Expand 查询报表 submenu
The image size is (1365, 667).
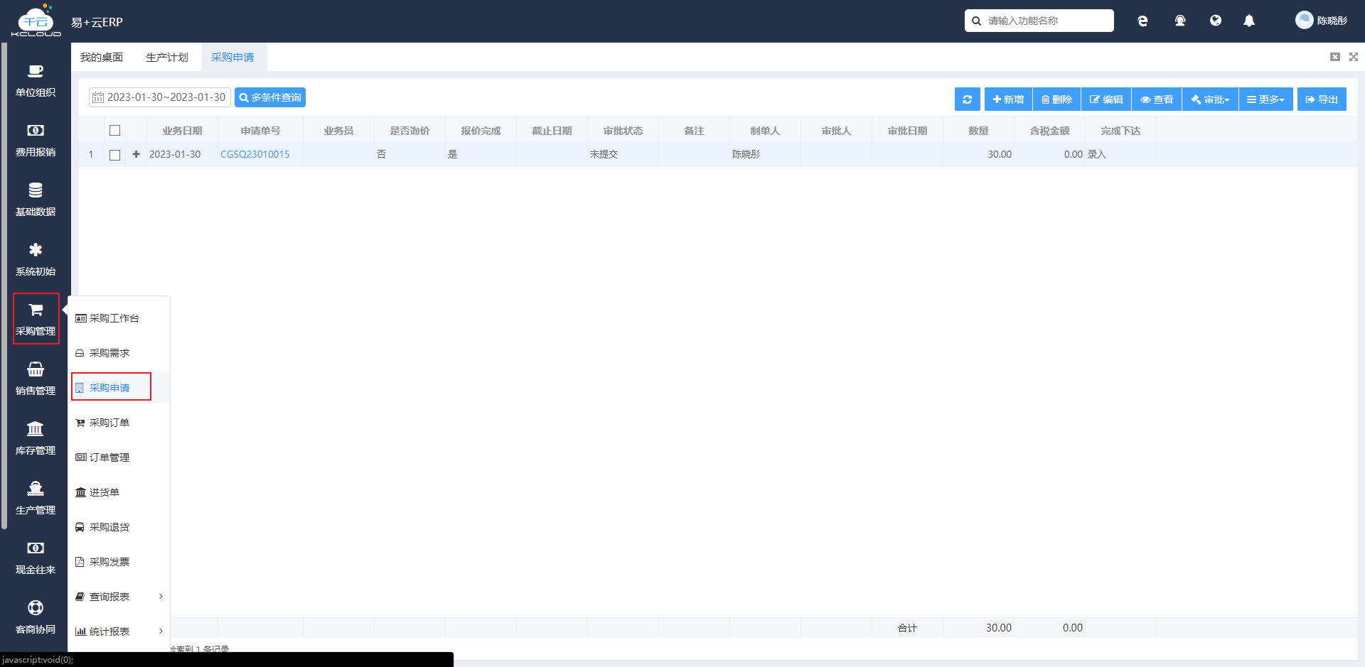pyautogui.click(x=119, y=597)
